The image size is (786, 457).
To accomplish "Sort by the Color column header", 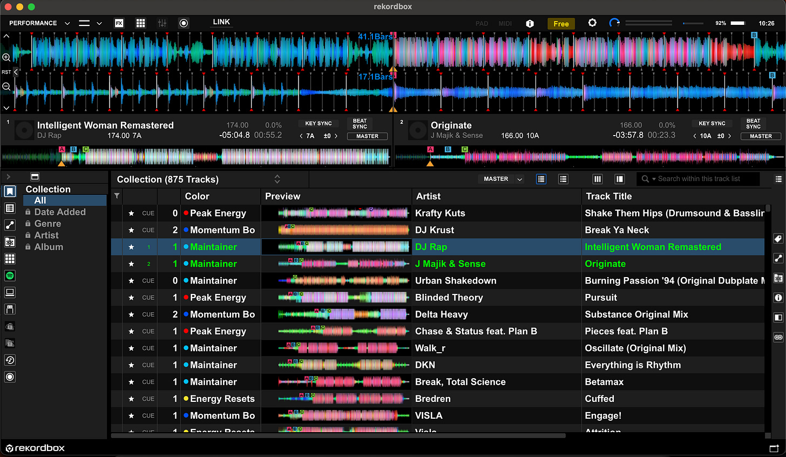I will [221, 196].
